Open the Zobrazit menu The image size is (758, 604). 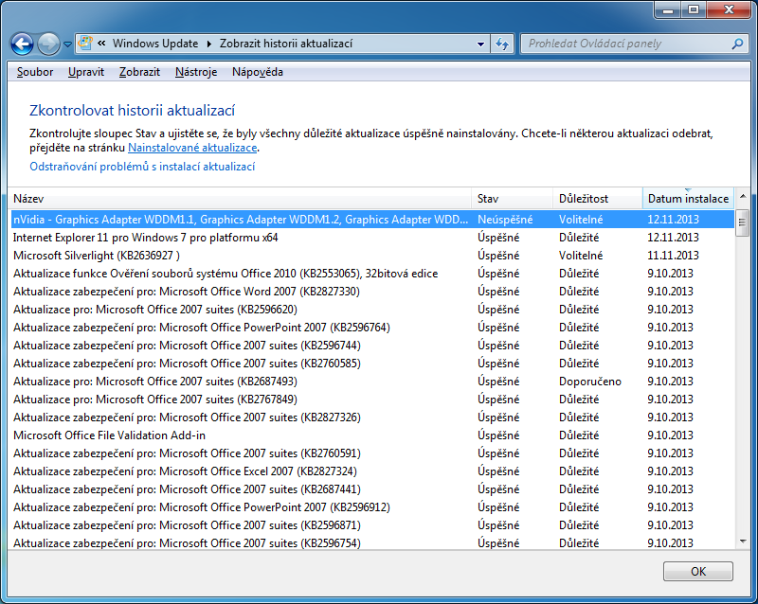[x=139, y=72]
